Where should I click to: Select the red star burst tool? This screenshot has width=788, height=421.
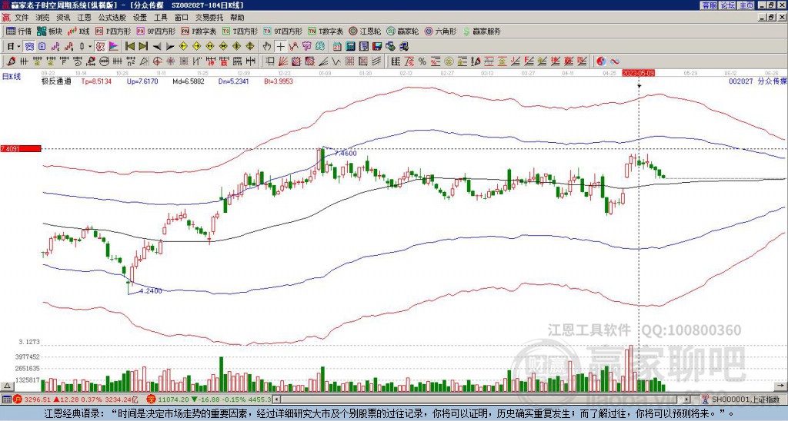(x=170, y=61)
